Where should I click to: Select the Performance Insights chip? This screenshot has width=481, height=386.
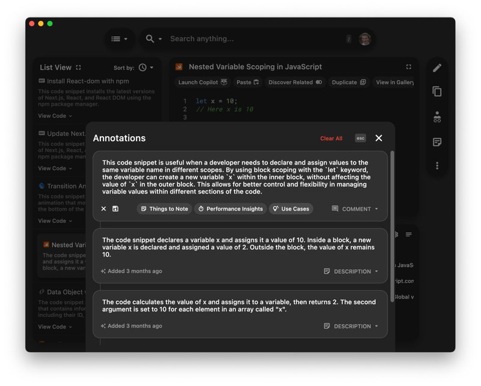[230, 209]
